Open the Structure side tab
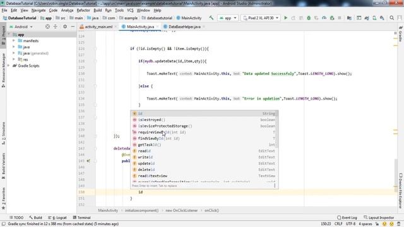404x227 pixels. click(x=3, y=132)
